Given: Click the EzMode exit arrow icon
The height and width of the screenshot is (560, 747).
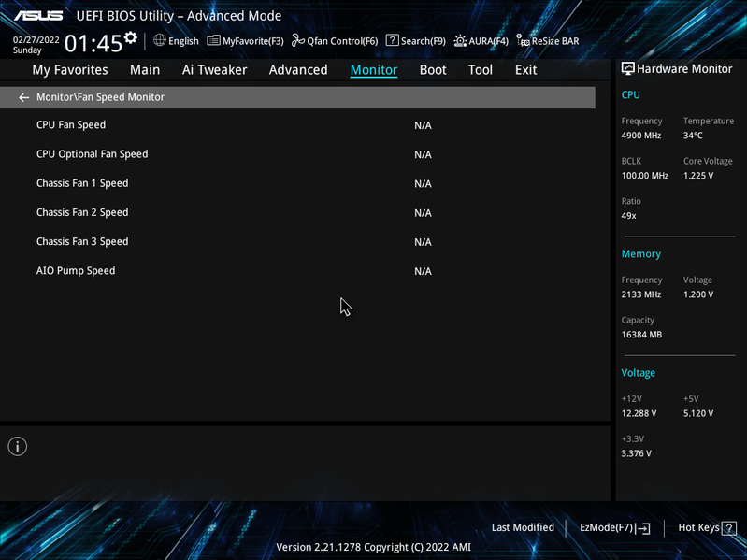Looking at the screenshot, I should point(642,528).
